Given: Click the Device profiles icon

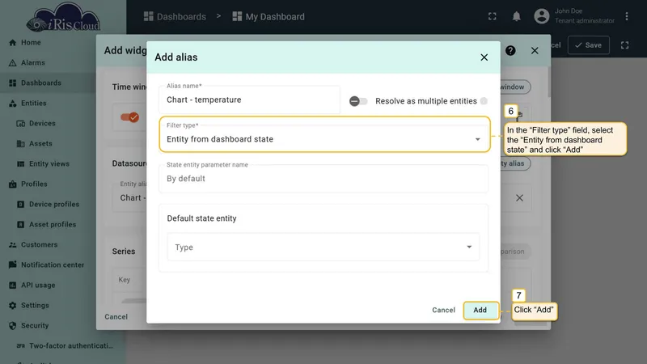Looking at the screenshot, I should (x=21, y=205).
